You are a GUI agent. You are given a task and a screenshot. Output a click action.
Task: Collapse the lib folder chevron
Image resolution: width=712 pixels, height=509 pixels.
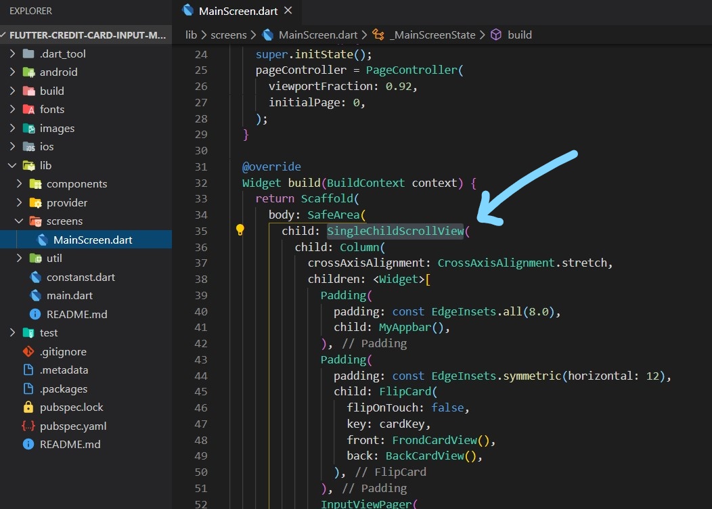[13, 165]
